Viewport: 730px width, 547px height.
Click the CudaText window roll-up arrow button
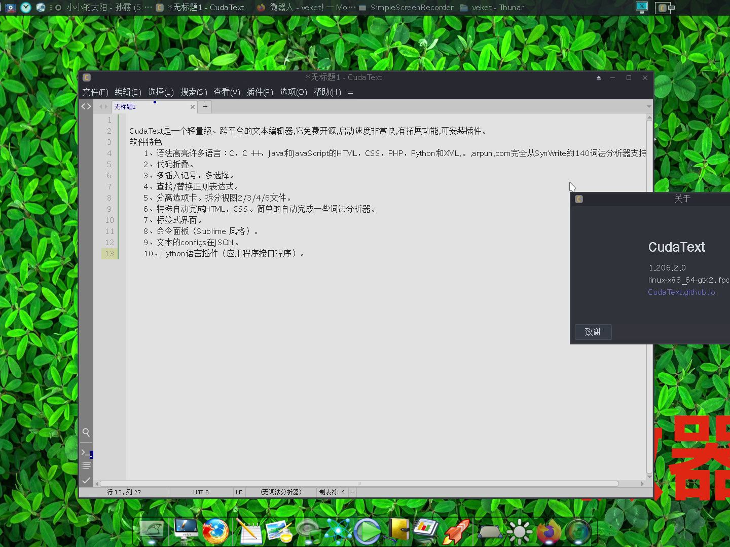[x=599, y=77]
